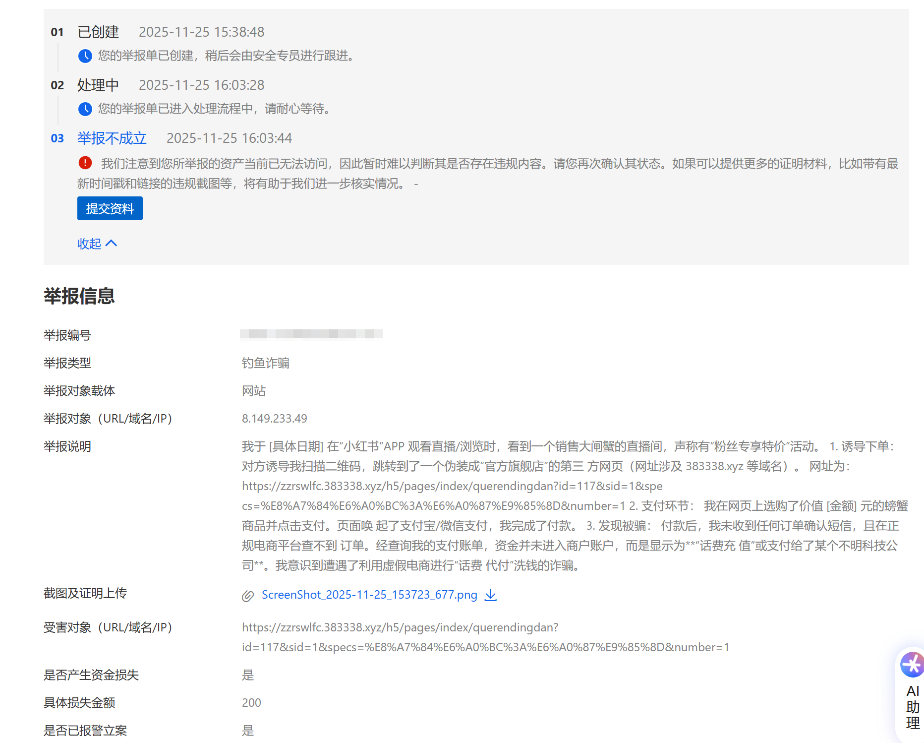
Task: Click the AI 助理 label text
Action: click(x=913, y=707)
